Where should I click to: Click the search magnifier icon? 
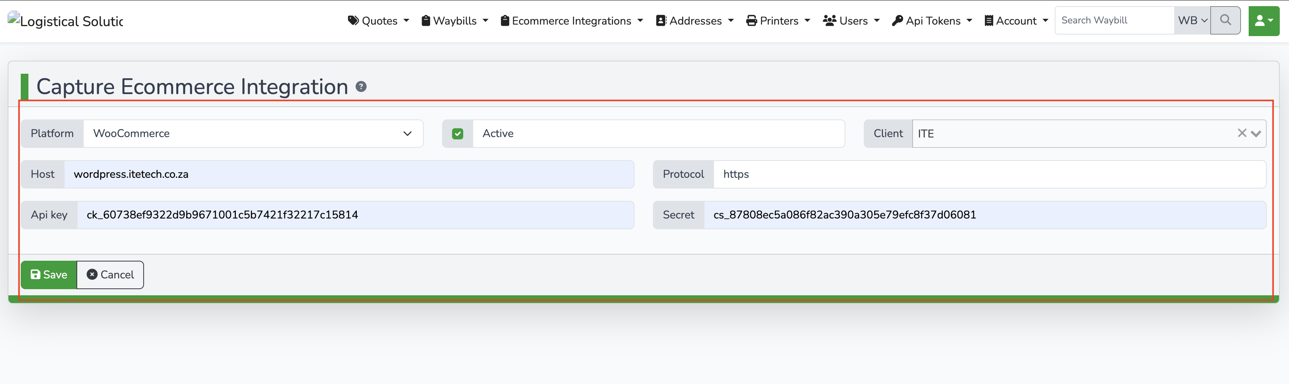[x=1226, y=20]
